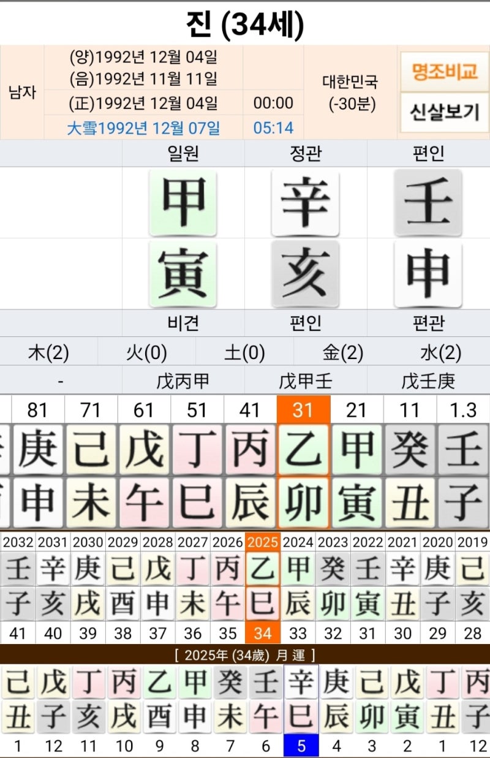This screenshot has width=490, height=758.
Task: Select the 壬 stem under year 2032
Action: [18, 569]
